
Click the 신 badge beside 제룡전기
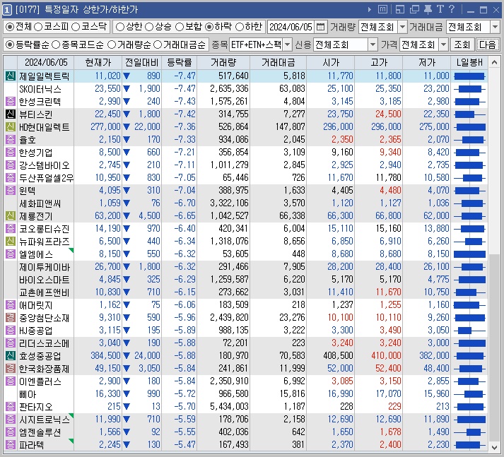coord(11,216)
